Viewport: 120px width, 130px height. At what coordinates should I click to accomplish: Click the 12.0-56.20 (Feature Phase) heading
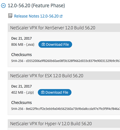point(36,6)
